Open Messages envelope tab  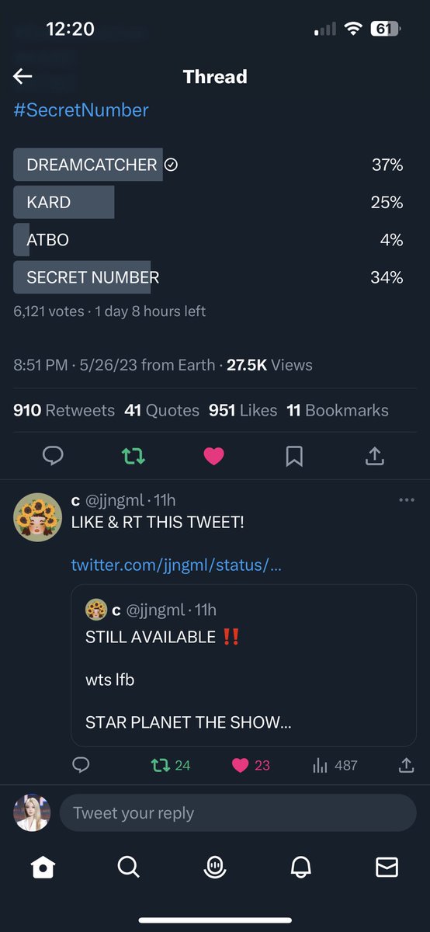(x=387, y=867)
